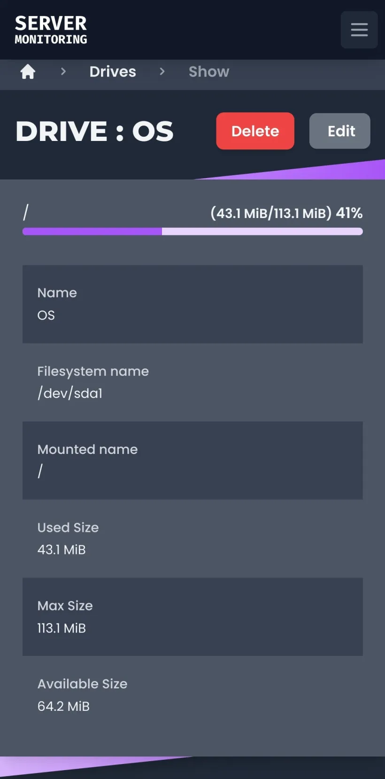
Task: Click the disk usage progress bar
Action: click(192, 231)
